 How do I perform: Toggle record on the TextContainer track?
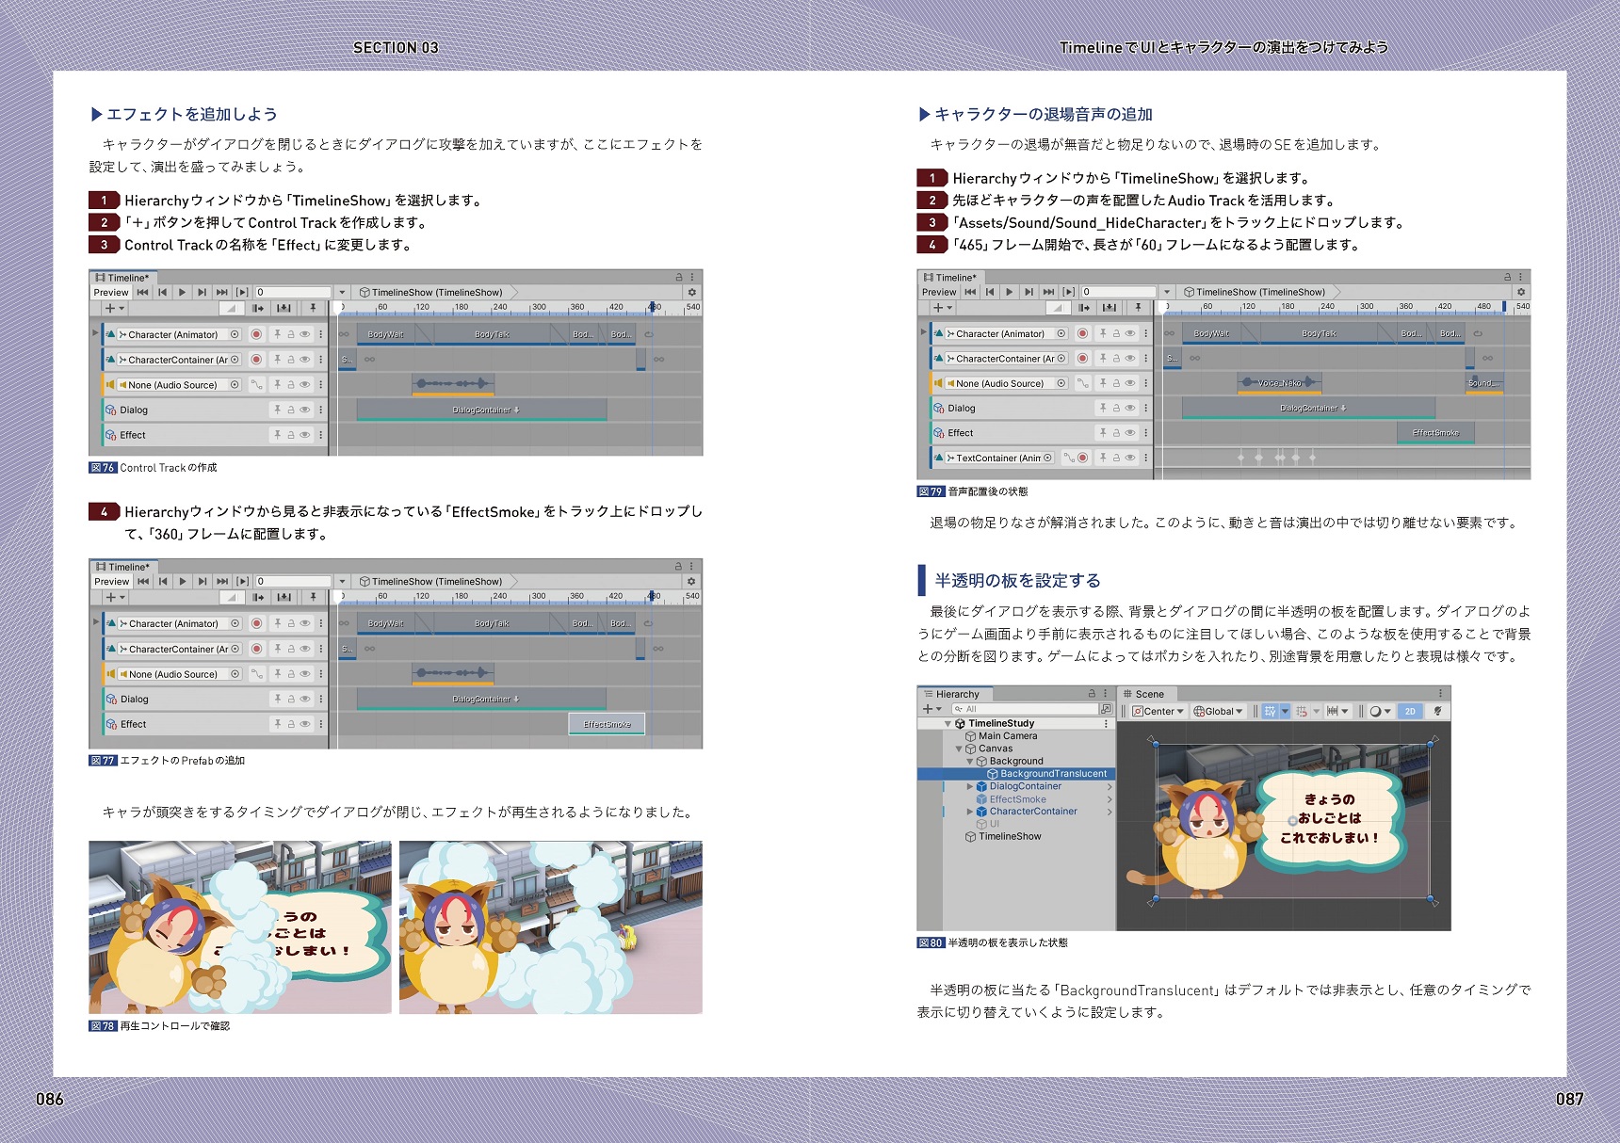(1083, 459)
